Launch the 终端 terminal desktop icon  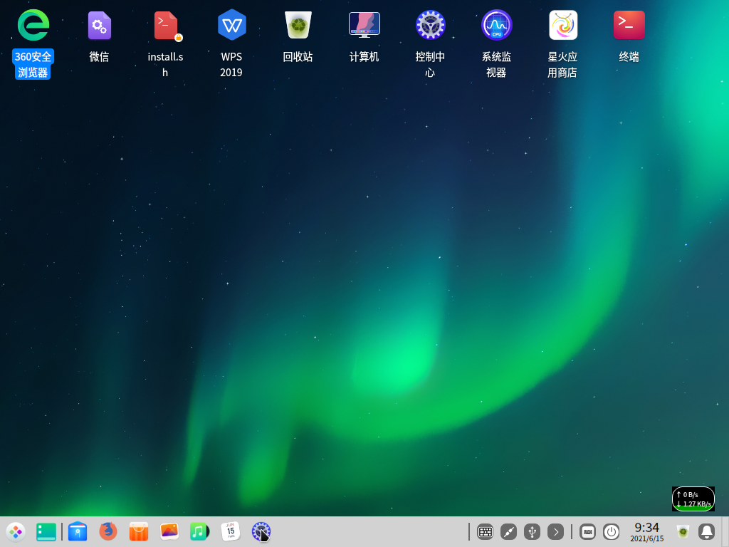click(629, 26)
